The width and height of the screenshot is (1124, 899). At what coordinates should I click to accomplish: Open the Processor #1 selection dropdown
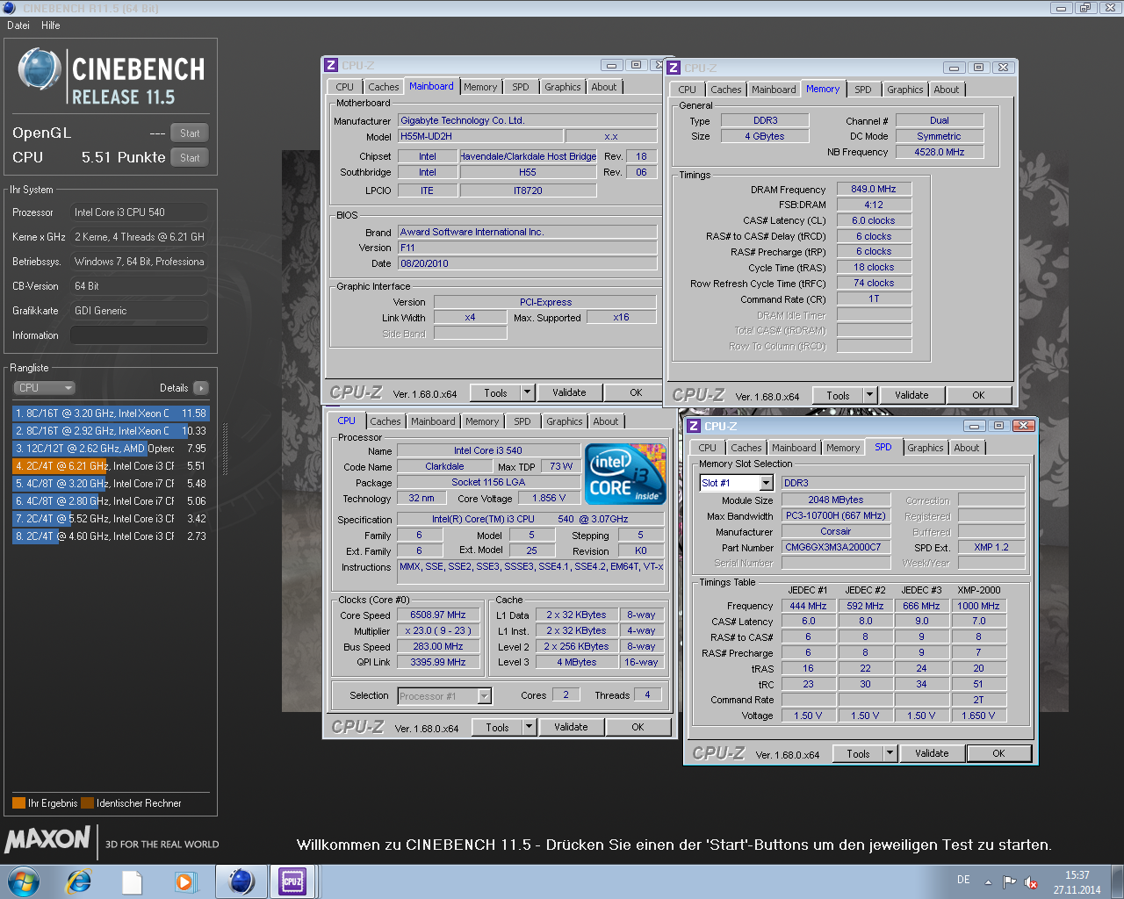coord(485,696)
